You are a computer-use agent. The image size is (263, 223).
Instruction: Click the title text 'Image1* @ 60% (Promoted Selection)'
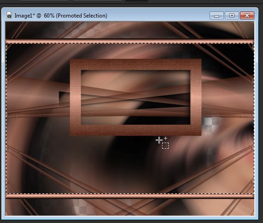(61, 16)
